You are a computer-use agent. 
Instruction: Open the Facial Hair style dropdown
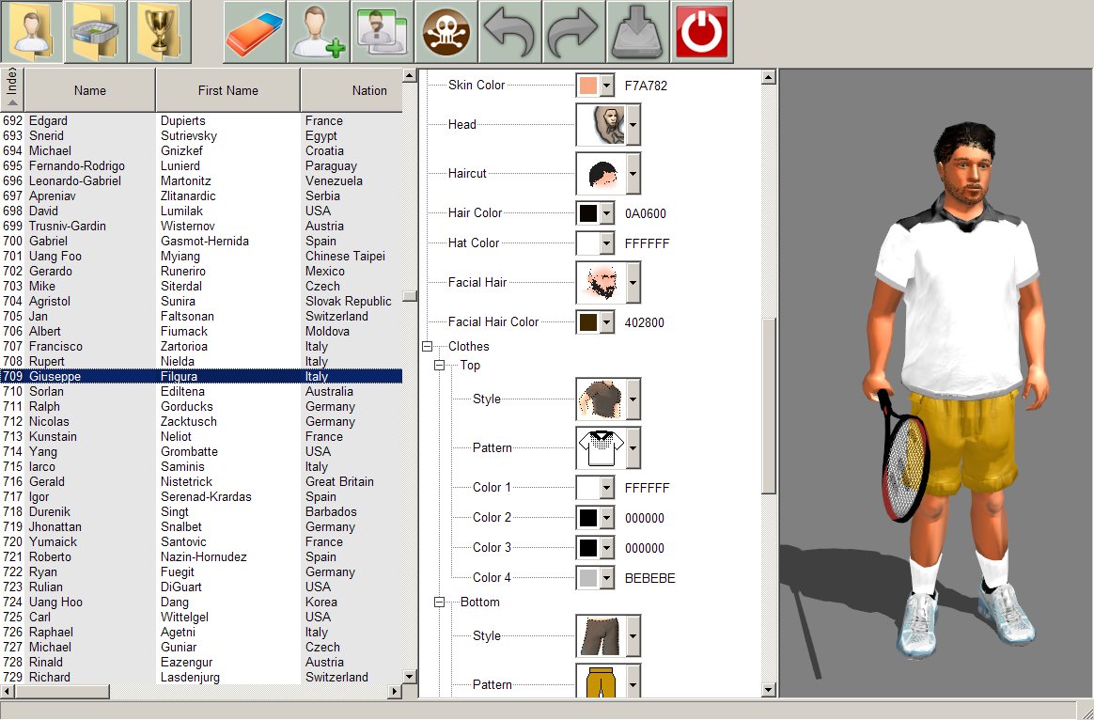[x=633, y=283]
